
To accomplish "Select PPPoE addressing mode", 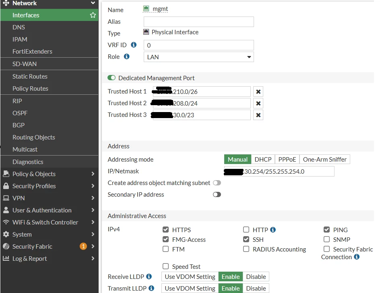I will coord(287,159).
